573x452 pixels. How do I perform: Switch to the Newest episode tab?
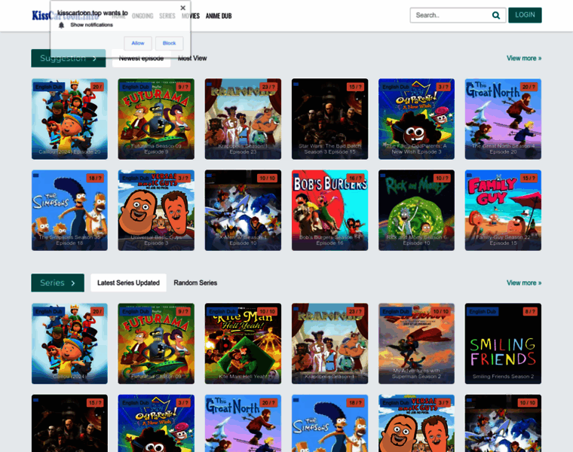(x=141, y=59)
